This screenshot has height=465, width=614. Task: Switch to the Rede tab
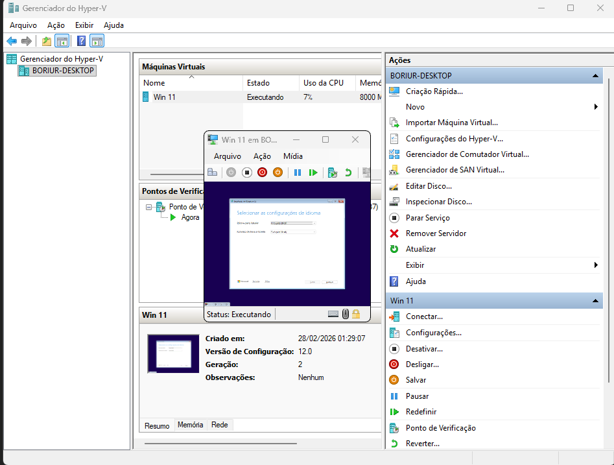click(220, 425)
